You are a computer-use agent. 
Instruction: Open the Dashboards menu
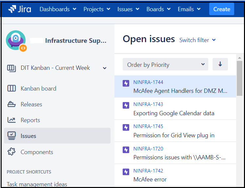click(58, 9)
